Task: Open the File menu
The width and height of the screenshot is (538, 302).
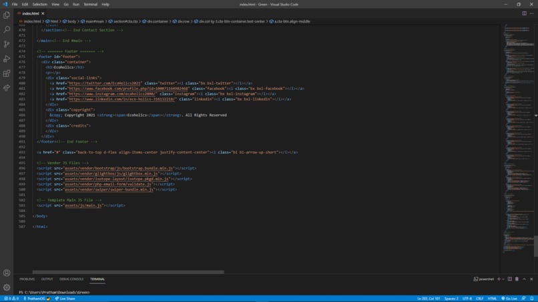Action: pyautogui.click(x=15, y=5)
